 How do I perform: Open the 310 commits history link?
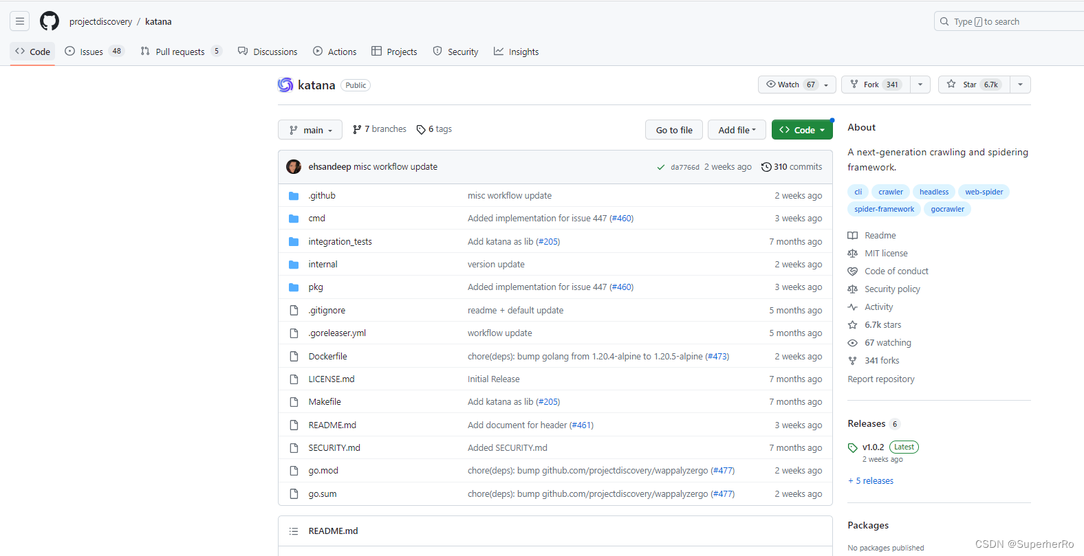pos(792,167)
